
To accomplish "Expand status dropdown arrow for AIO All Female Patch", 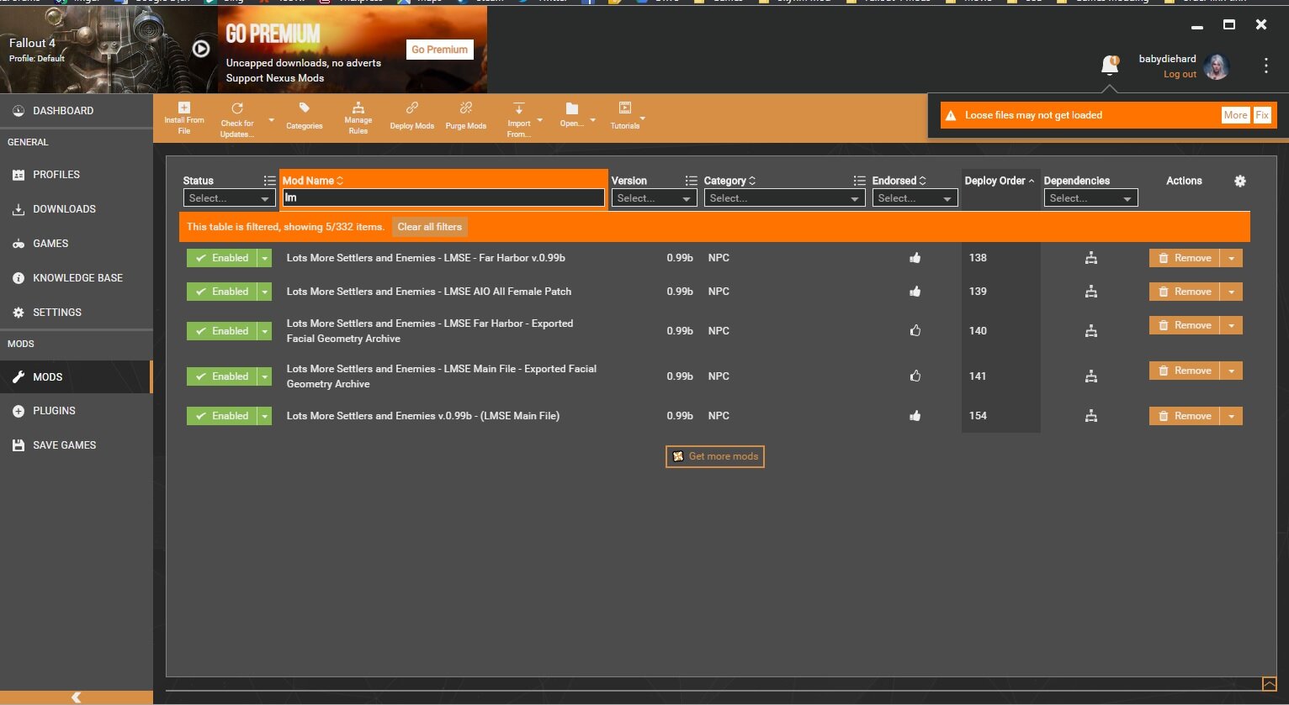I will 265,292.
